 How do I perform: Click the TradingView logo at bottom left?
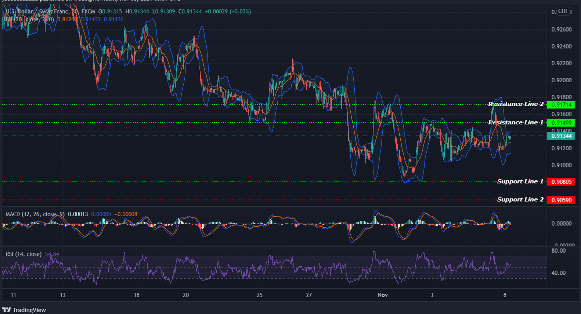24,310
